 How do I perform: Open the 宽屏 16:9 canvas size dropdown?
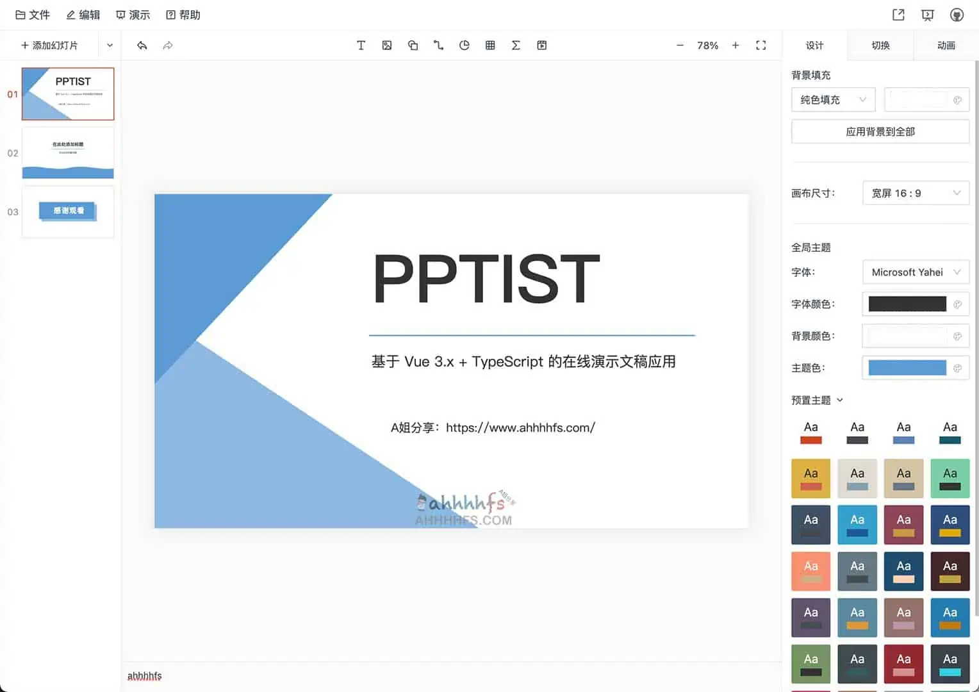(916, 193)
